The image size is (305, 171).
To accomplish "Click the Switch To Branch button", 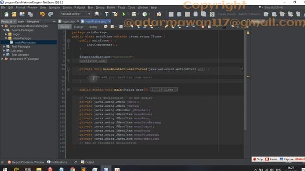I will click(249, 14).
